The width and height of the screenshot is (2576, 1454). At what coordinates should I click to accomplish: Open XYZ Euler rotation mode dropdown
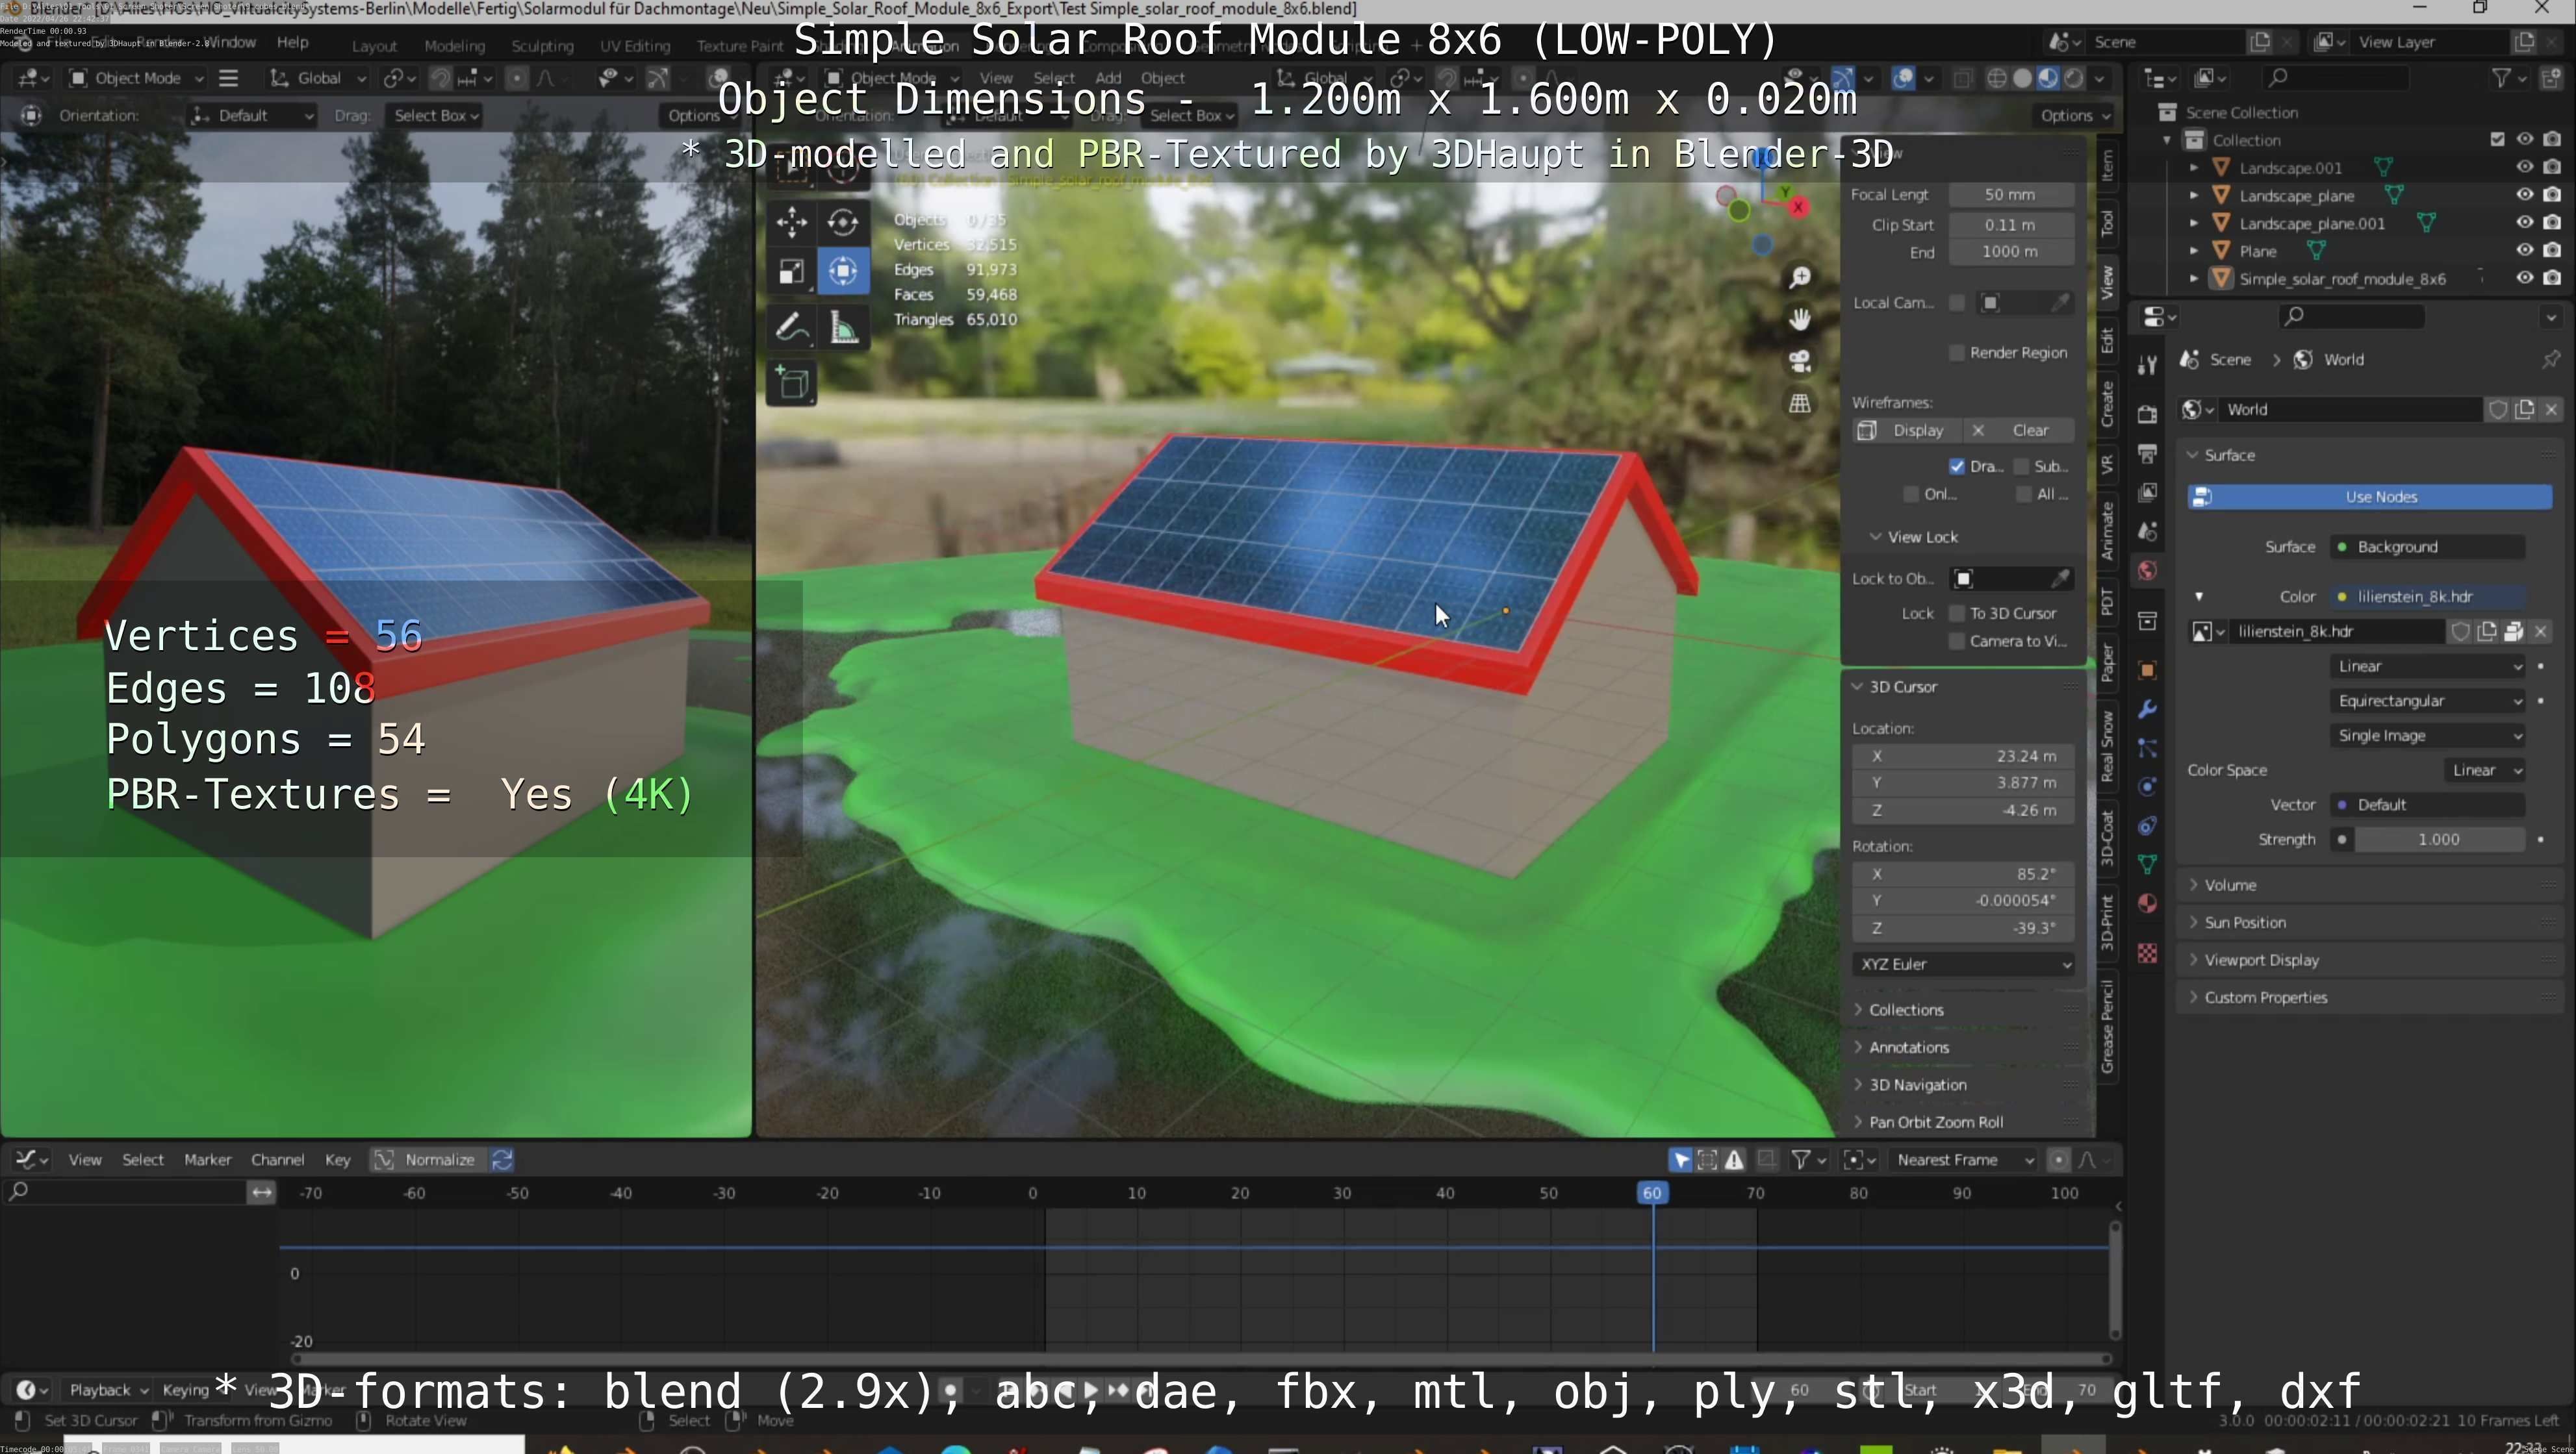[x=1963, y=963]
